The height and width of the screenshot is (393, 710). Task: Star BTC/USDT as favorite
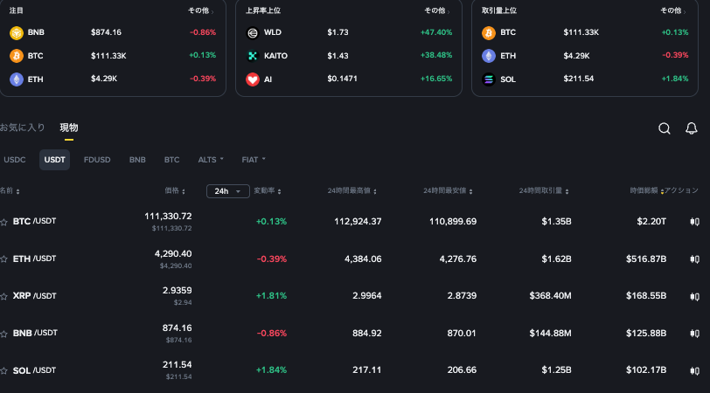tap(4, 222)
